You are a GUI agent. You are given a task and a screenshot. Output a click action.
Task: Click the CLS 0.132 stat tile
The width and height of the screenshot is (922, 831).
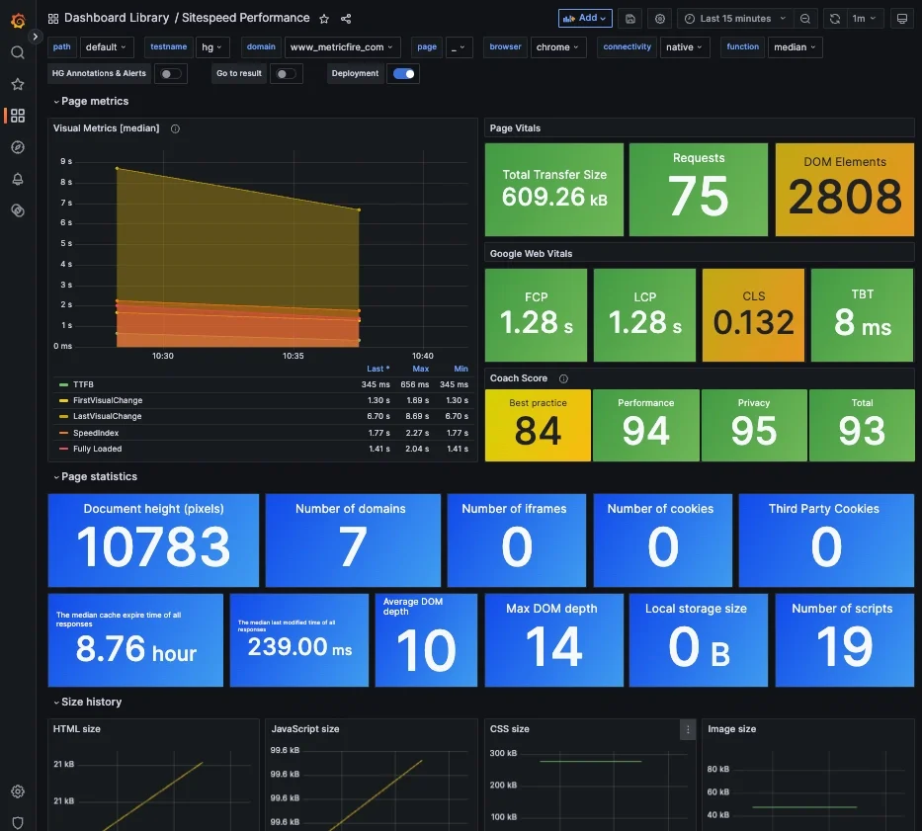(753, 315)
